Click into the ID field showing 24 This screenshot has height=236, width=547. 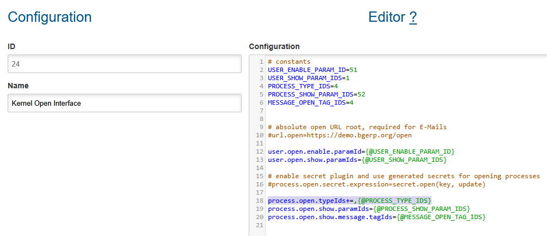click(x=124, y=64)
